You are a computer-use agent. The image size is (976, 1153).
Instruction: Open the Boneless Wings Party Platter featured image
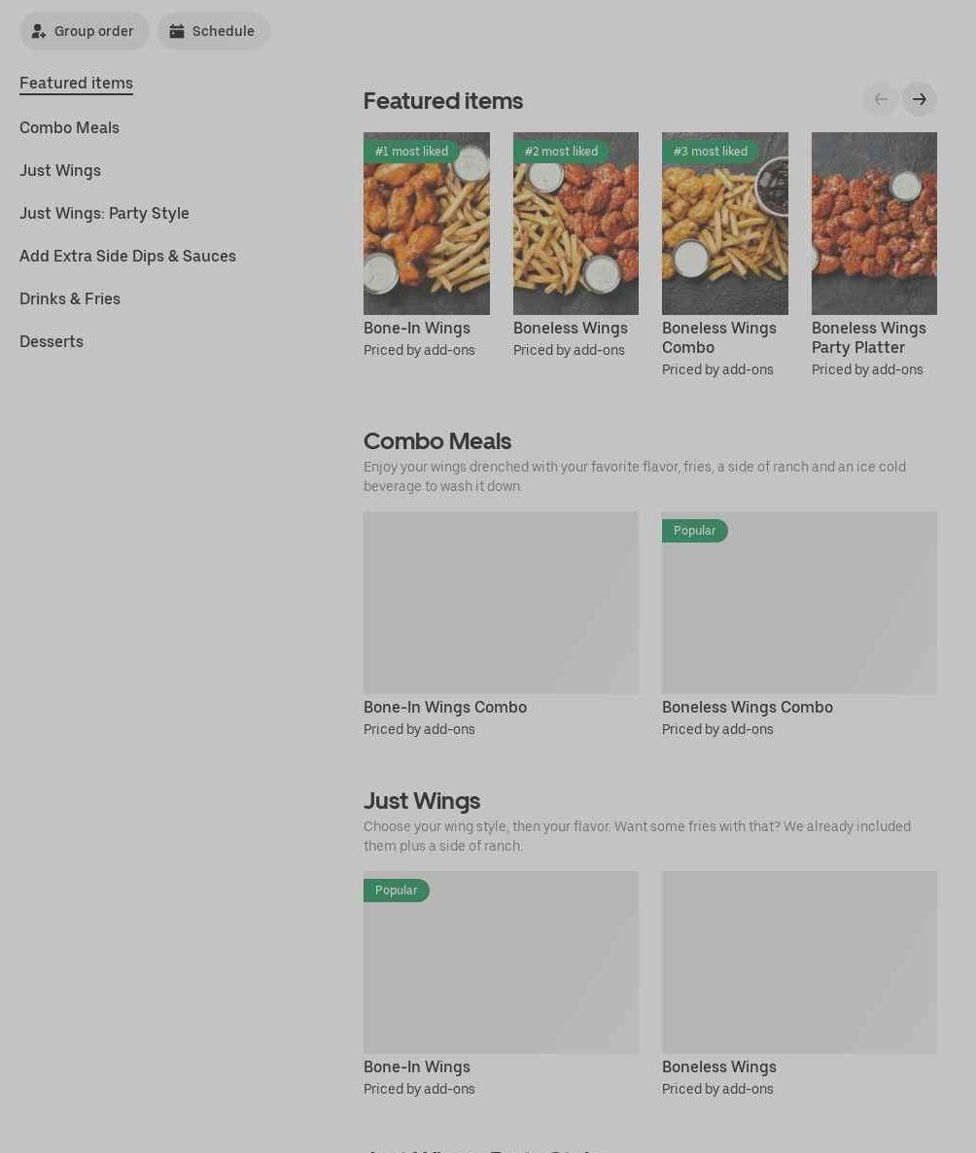click(x=875, y=224)
